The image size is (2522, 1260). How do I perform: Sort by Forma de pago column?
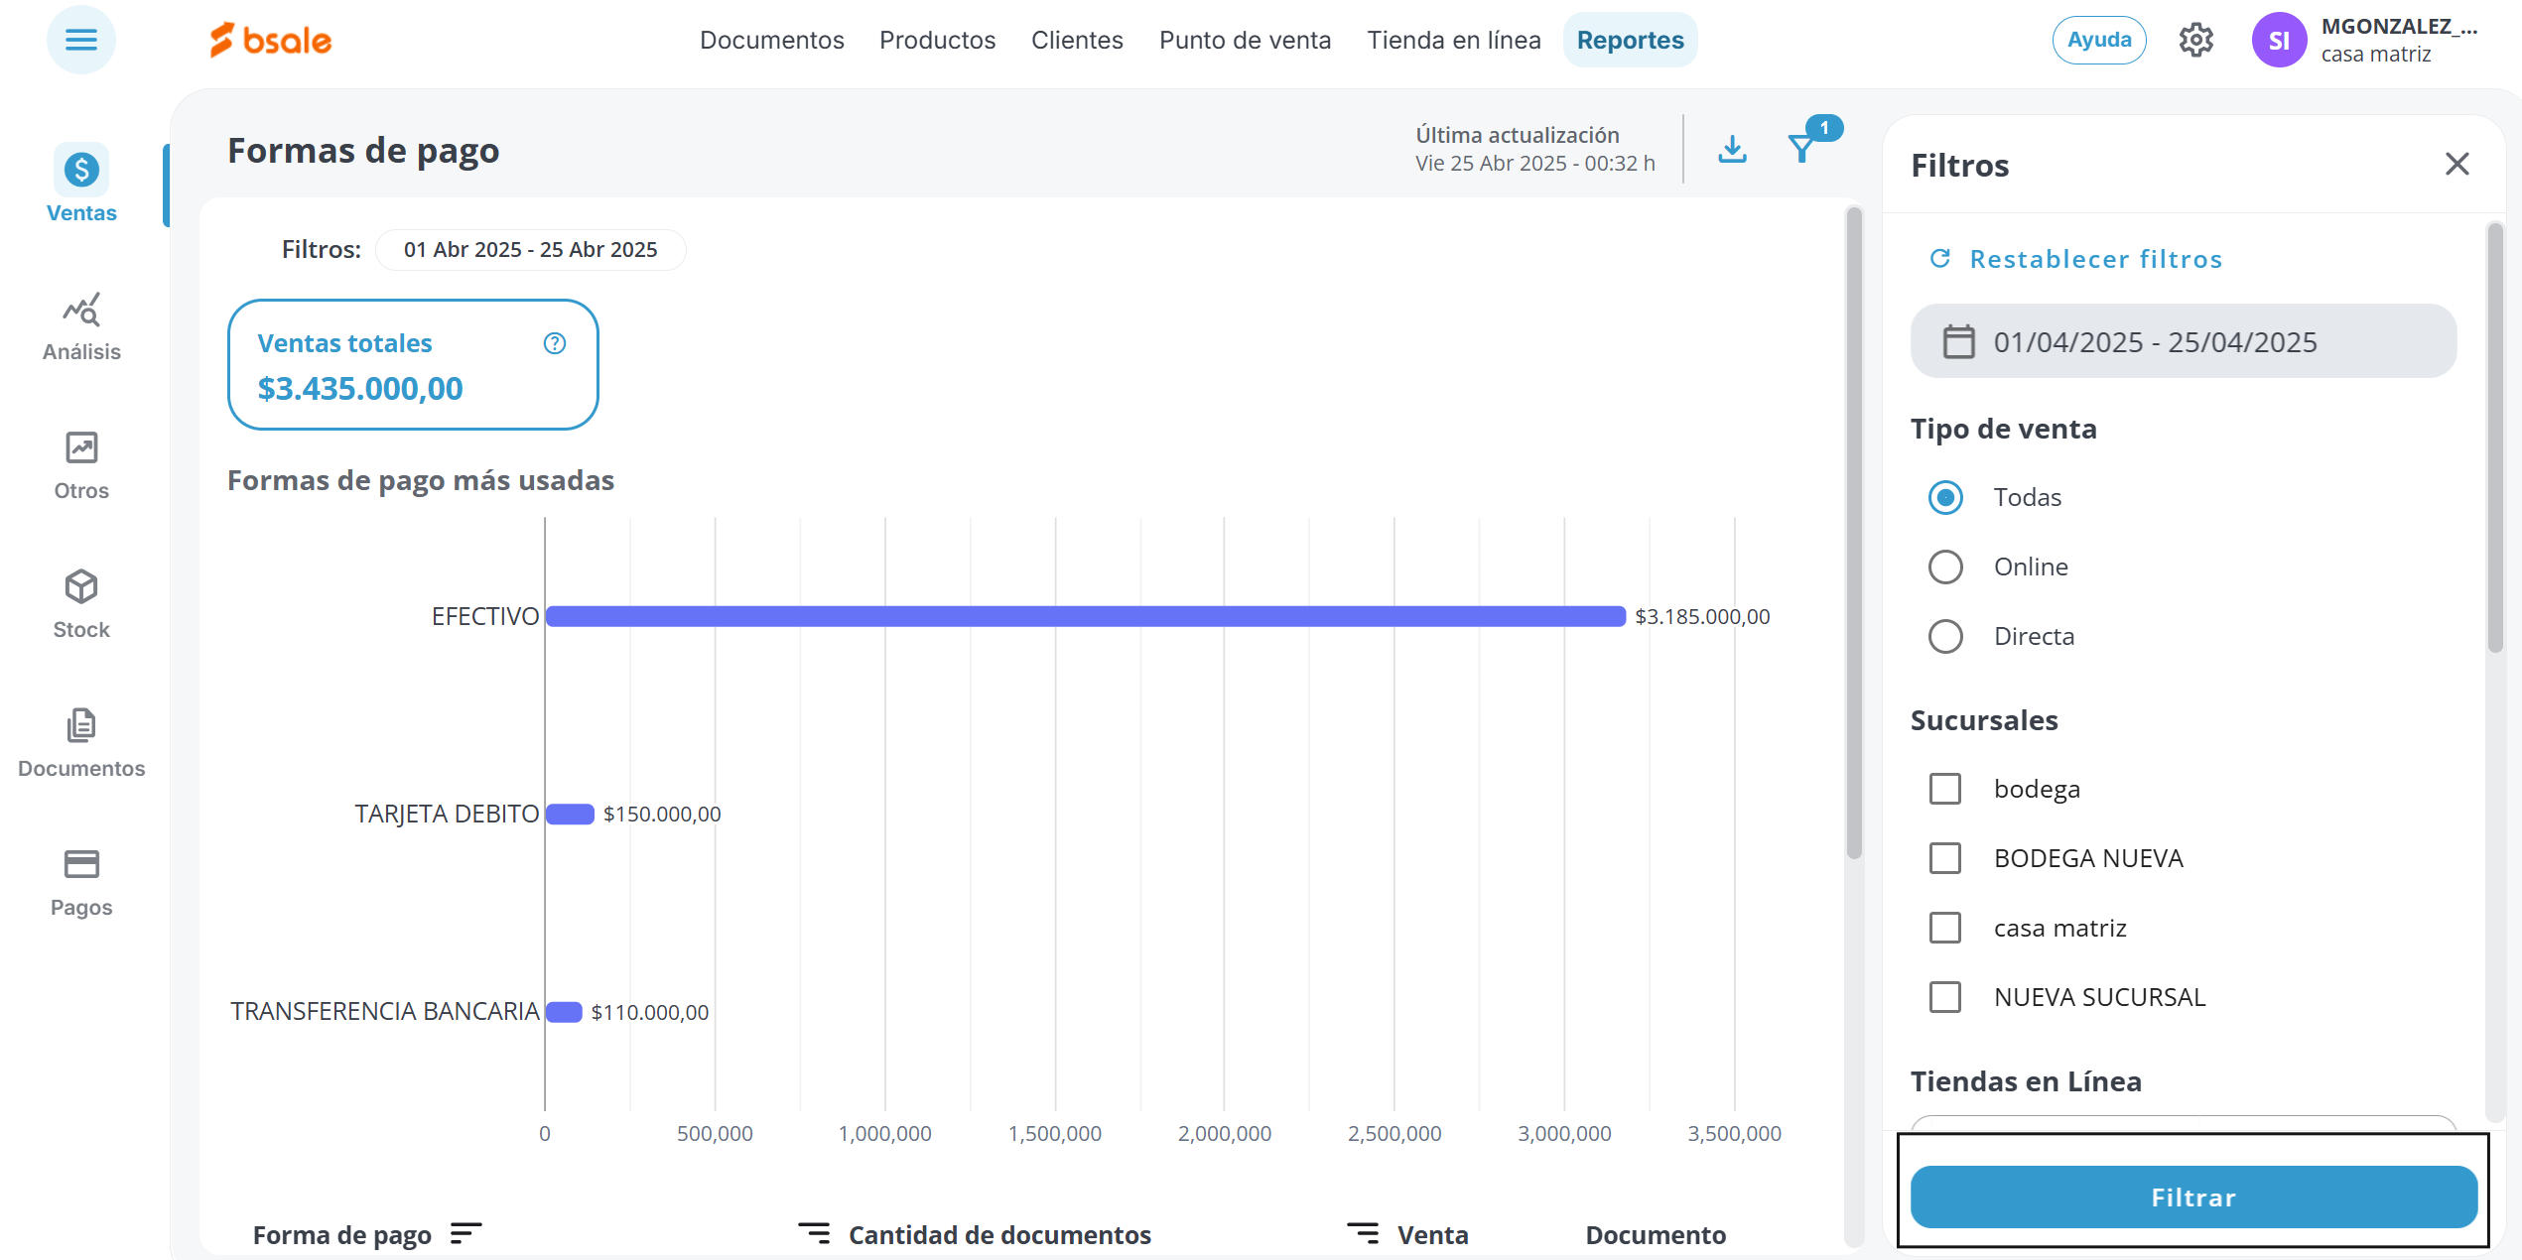(465, 1234)
